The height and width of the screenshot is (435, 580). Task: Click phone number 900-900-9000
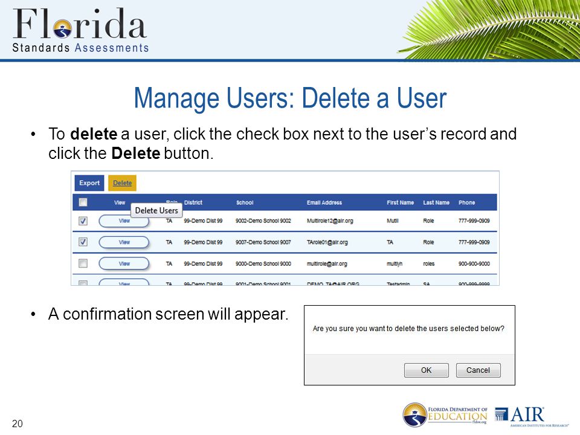pos(474,264)
